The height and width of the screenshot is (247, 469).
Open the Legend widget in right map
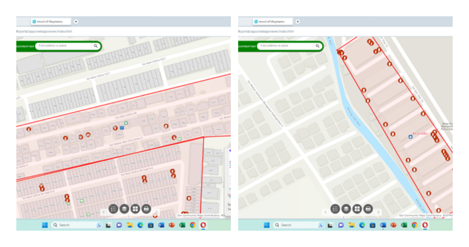coord(335,209)
